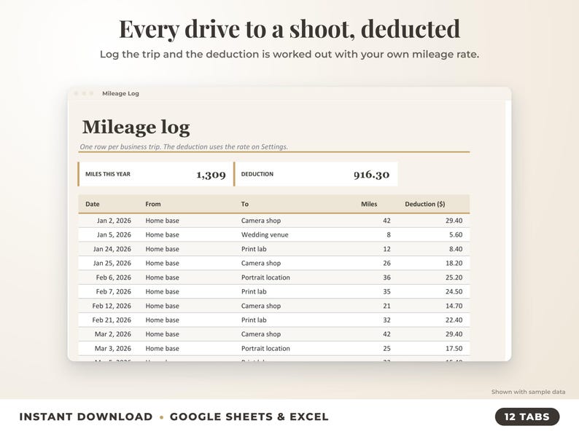Click Camera shop in the Feb 12 row

(x=261, y=306)
